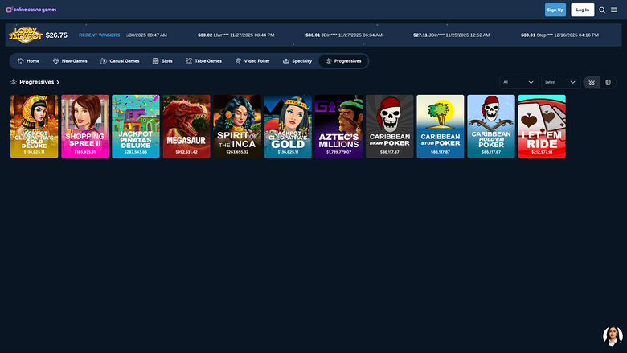Open Jackpot Pinatas Deluxe game
This screenshot has height=353, width=627.
pyautogui.click(x=136, y=126)
